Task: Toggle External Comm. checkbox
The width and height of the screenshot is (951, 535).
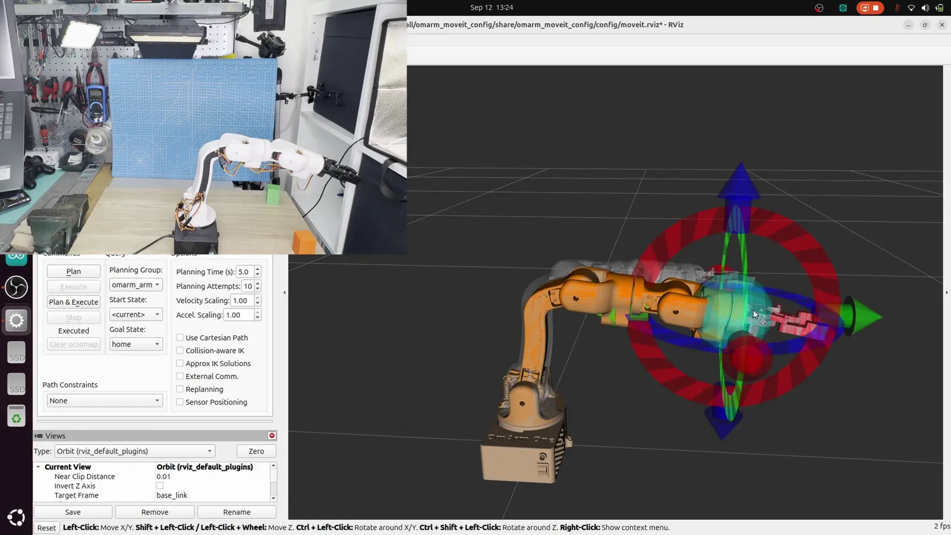Action: tap(180, 376)
